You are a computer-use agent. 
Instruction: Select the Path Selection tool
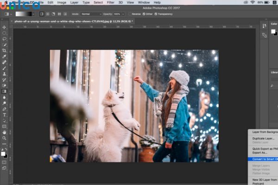coord(4,121)
